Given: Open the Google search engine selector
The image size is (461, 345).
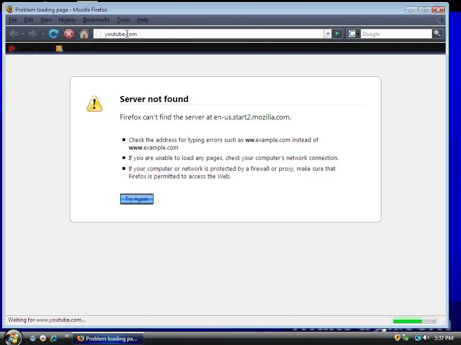Looking at the screenshot, I should (354, 34).
